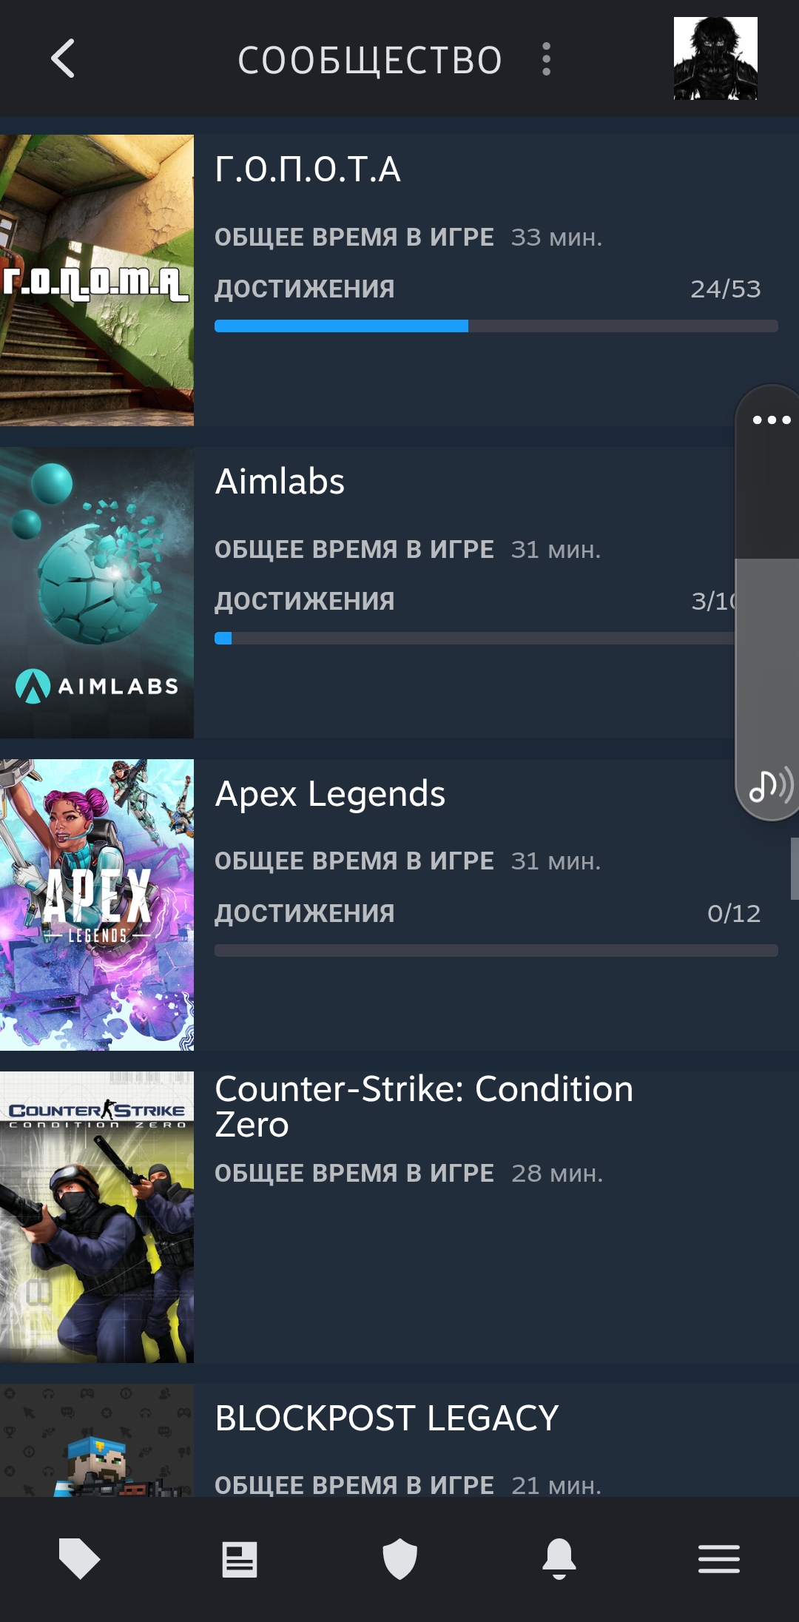Open the three-dot menu beside СООБЩЕСТВО
The width and height of the screenshot is (799, 1622).
click(546, 58)
